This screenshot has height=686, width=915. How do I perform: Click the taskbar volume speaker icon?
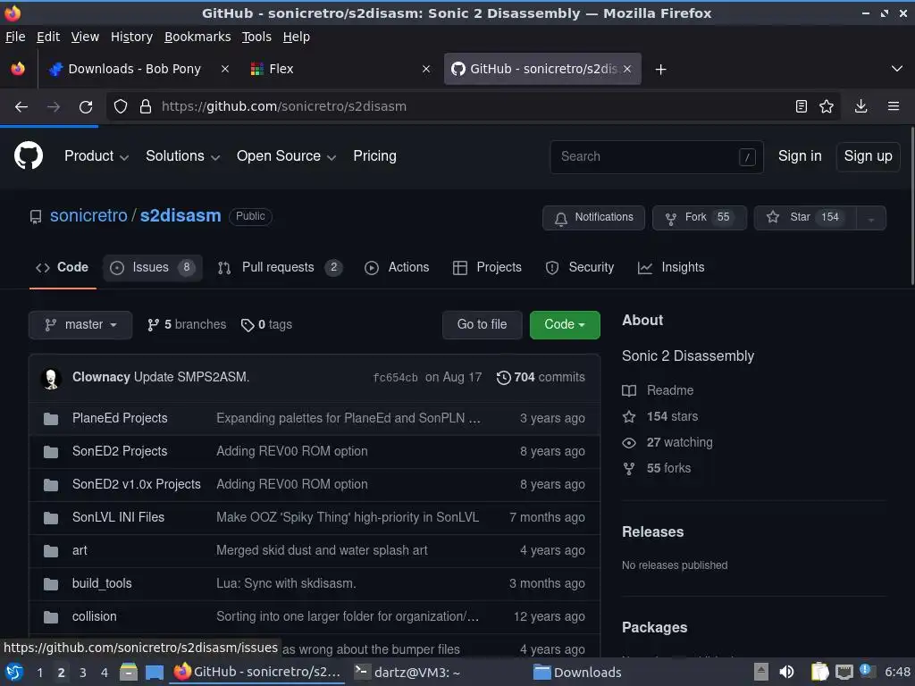786,672
